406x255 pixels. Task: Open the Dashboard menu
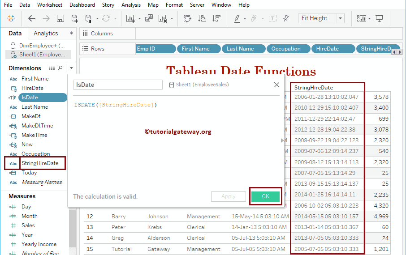pos(82,5)
